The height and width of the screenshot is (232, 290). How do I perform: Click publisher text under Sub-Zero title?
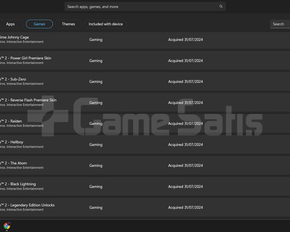22,84
